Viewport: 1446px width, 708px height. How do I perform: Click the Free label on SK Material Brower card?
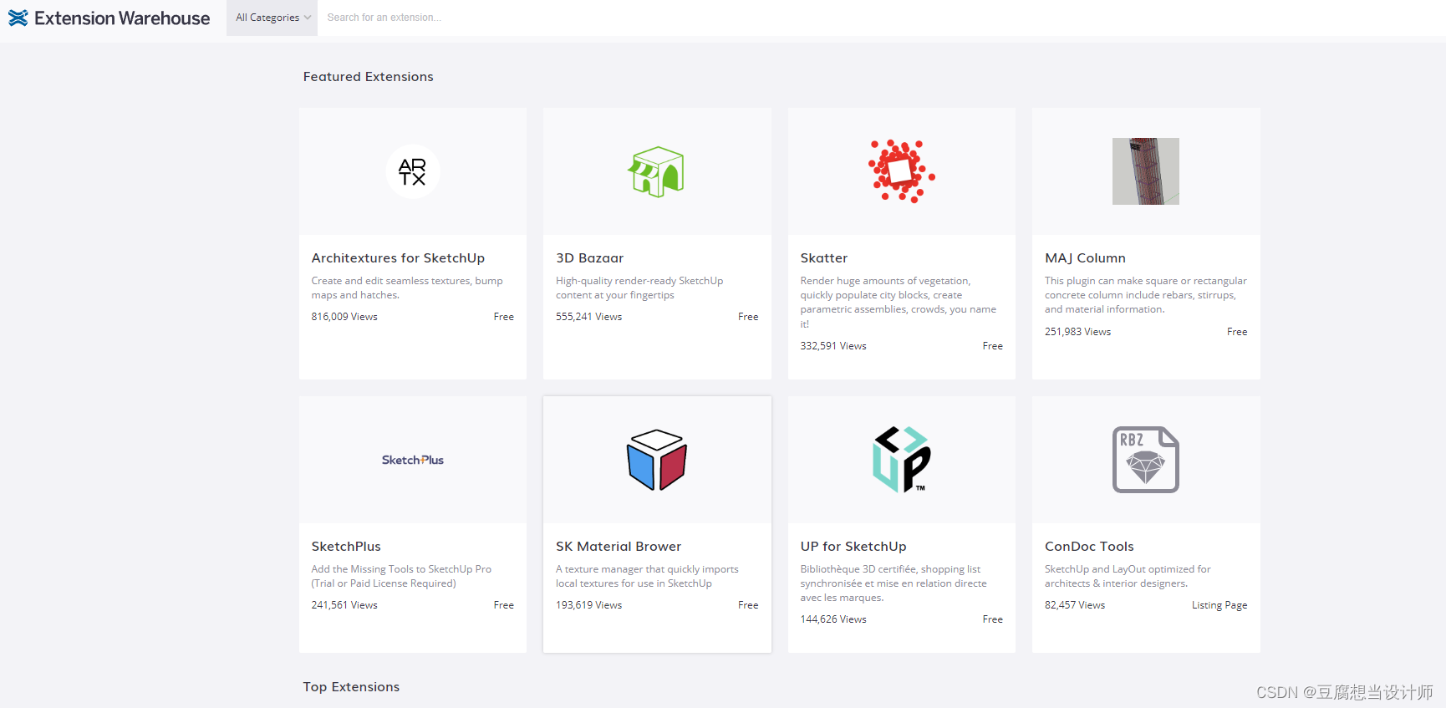tap(748, 605)
